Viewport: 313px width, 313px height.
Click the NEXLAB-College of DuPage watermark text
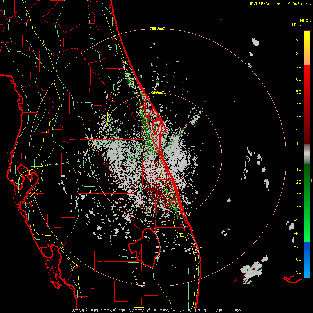click(x=280, y=4)
